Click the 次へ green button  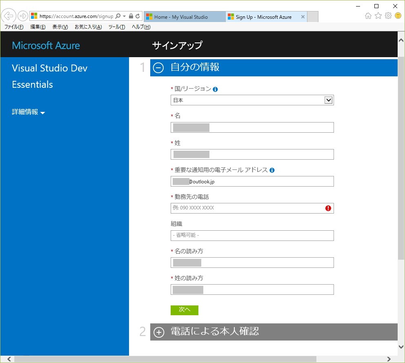[185, 310]
